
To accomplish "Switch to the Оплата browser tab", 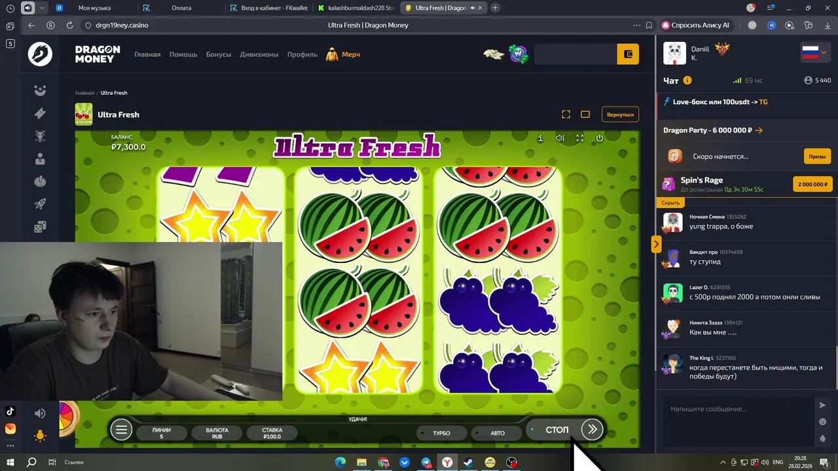I will (x=181, y=8).
